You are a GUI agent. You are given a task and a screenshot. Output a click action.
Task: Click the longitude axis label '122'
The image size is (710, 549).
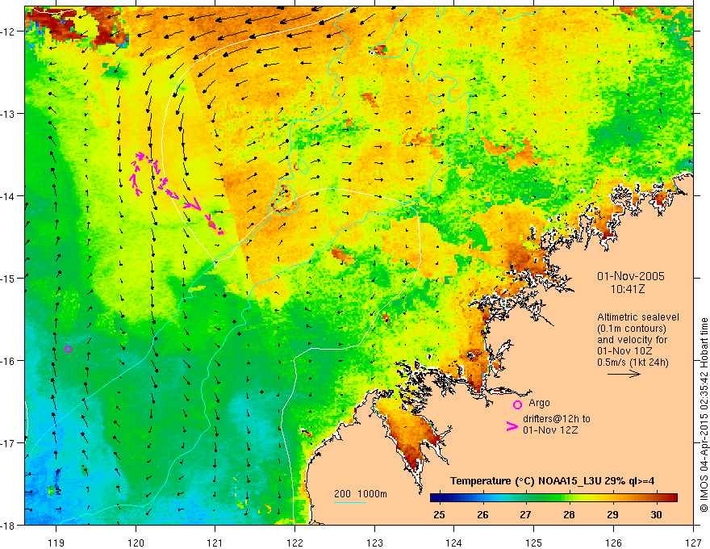point(294,543)
